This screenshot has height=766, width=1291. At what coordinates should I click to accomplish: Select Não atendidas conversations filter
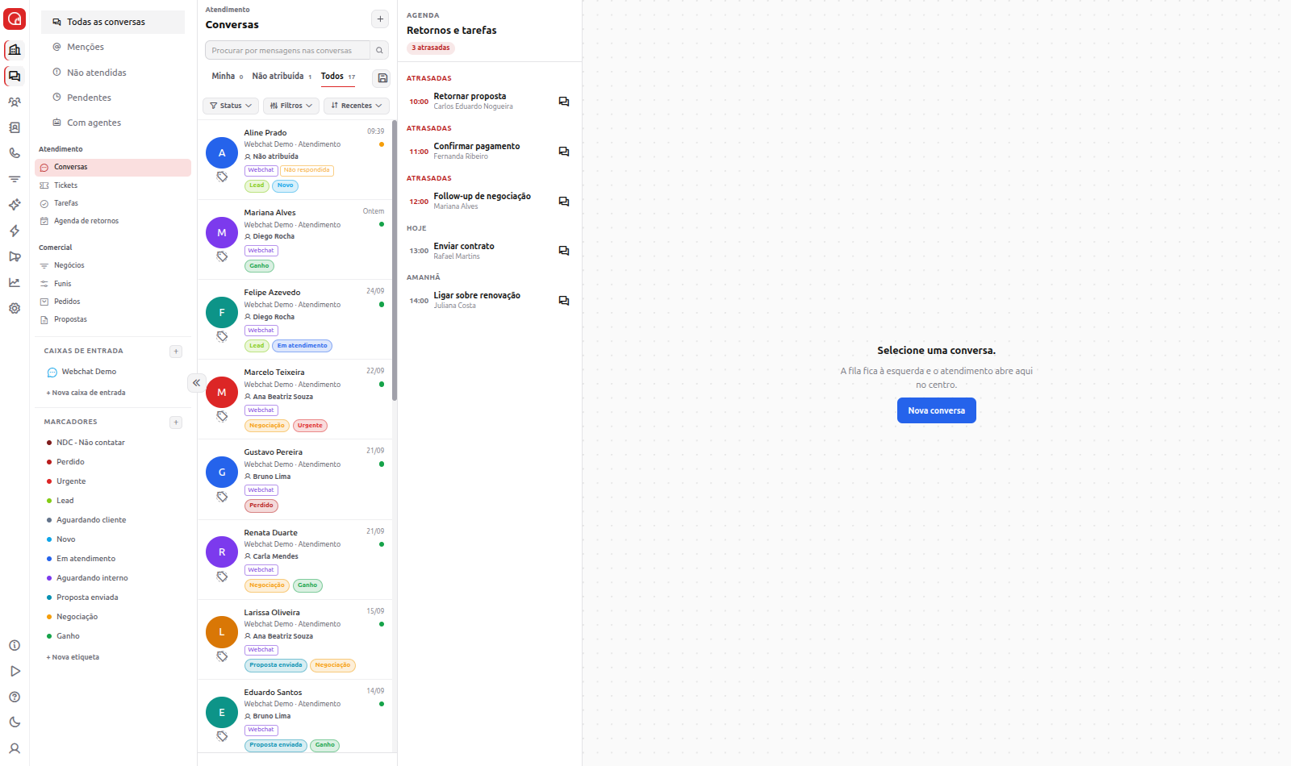113,73
